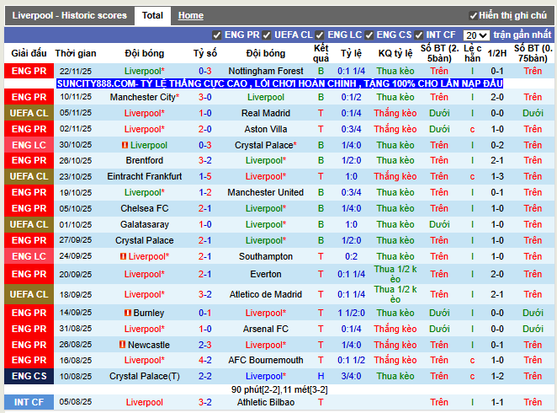The width and height of the screenshot is (557, 413).
Task: Click red card icon beside Liverpool on 24/09/25
Action: coord(123,256)
